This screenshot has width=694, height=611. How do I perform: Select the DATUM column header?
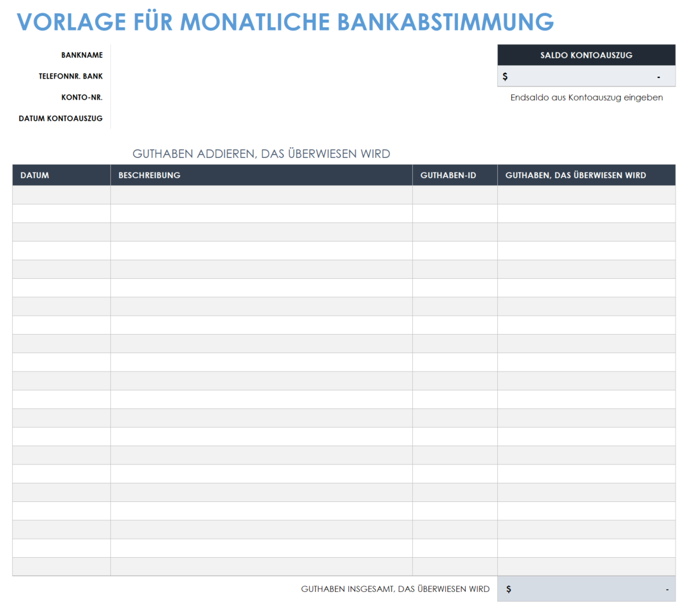pyautogui.click(x=62, y=175)
